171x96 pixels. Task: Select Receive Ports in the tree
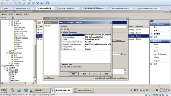coord(21,36)
